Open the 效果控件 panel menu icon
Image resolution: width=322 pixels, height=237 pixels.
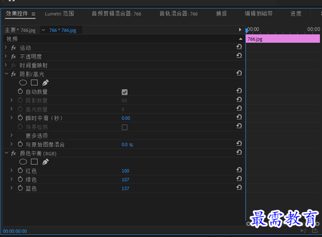tap(33, 14)
